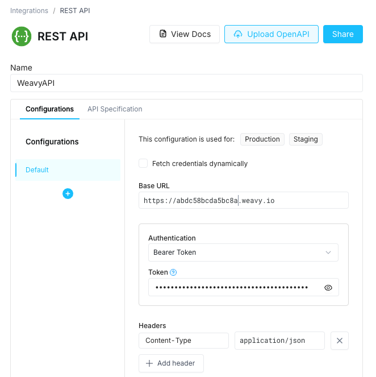Show the token with the eye icon

point(328,288)
